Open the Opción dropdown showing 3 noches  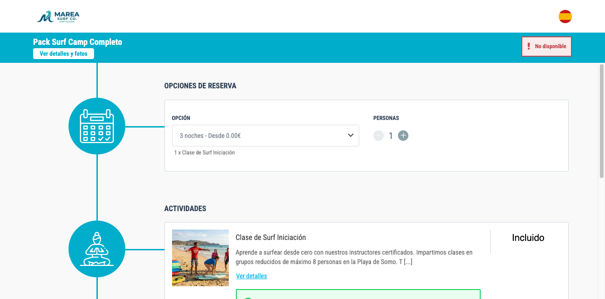point(266,136)
